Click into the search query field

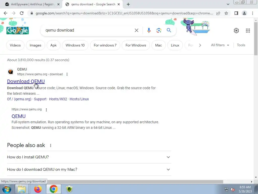coord(89,30)
